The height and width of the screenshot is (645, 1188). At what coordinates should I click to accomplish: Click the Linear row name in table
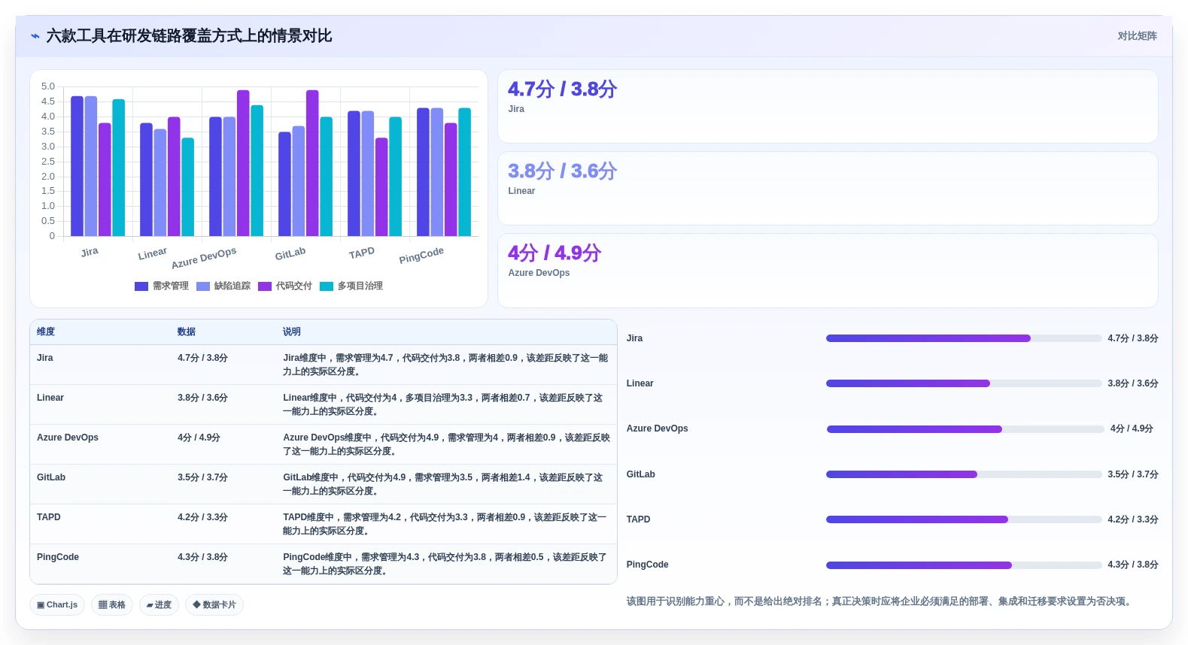tap(50, 398)
